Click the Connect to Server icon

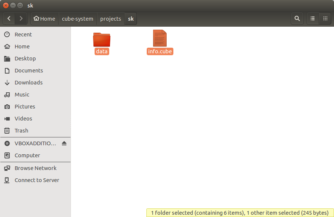point(7,180)
